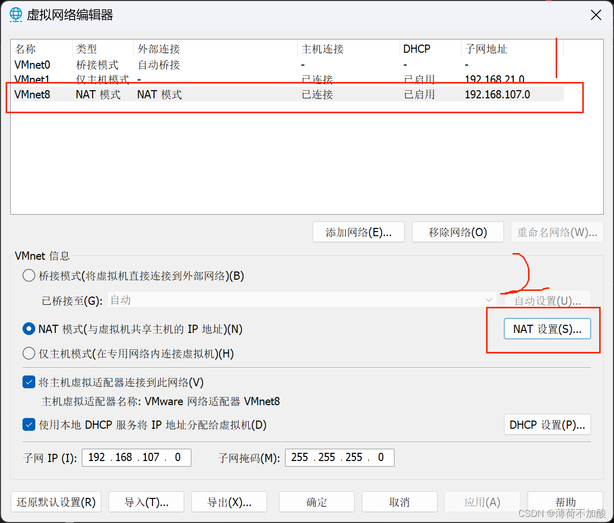
Task: Click the Virtual Network Editor globe icon
Action: [x=16, y=14]
